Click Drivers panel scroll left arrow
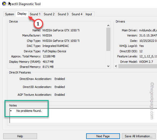157x140 pixels. (x=116, y=66)
